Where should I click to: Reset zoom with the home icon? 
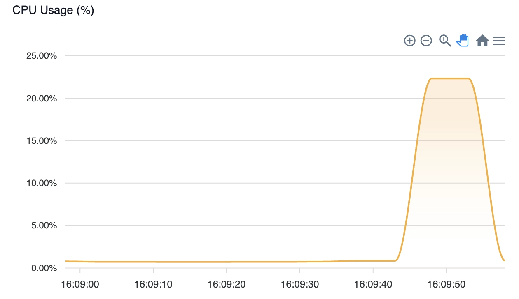pyautogui.click(x=482, y=41)
